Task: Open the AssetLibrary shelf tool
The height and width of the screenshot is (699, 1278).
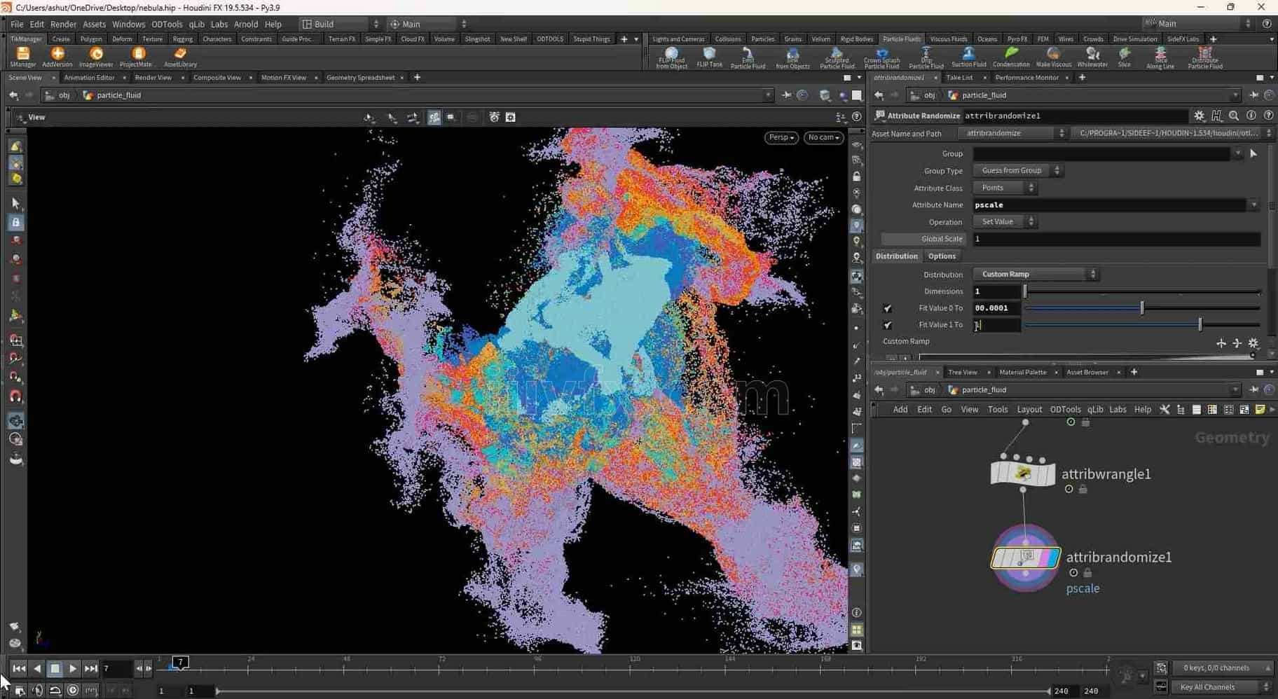Action: coord(180,57)
